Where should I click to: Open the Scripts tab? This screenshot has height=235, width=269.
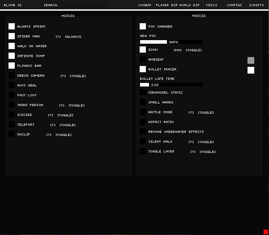tap(256, 5)
